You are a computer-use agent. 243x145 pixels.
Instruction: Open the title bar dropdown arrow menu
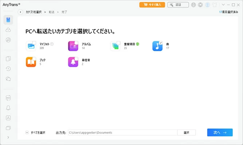pos(223,5)
